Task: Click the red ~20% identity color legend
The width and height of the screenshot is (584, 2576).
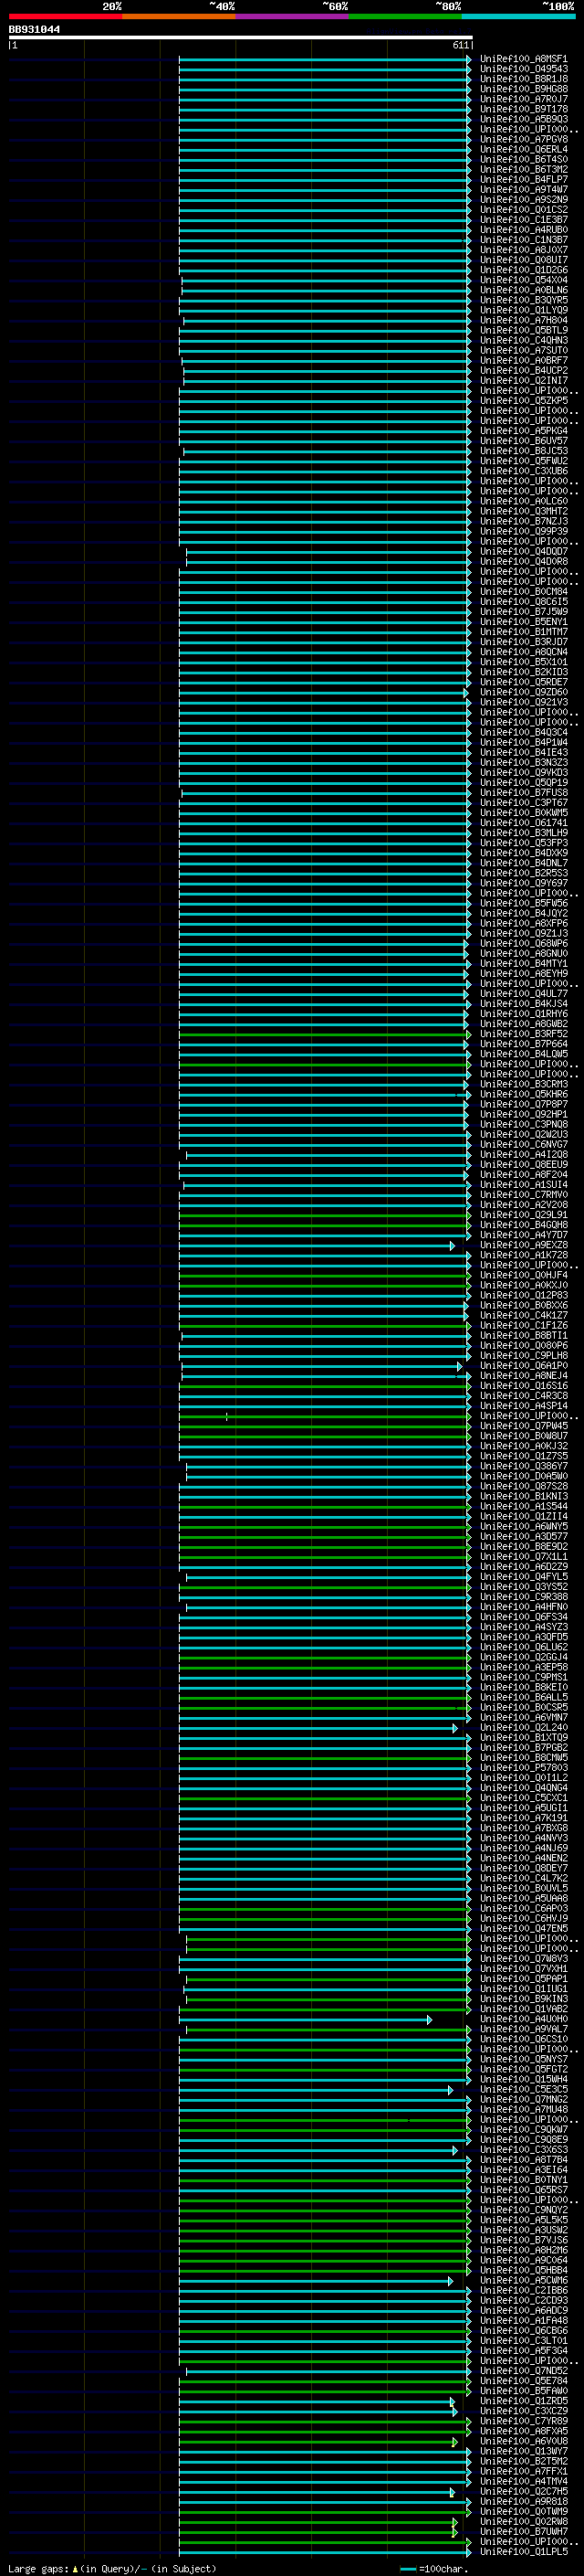Action: point(65,16)
